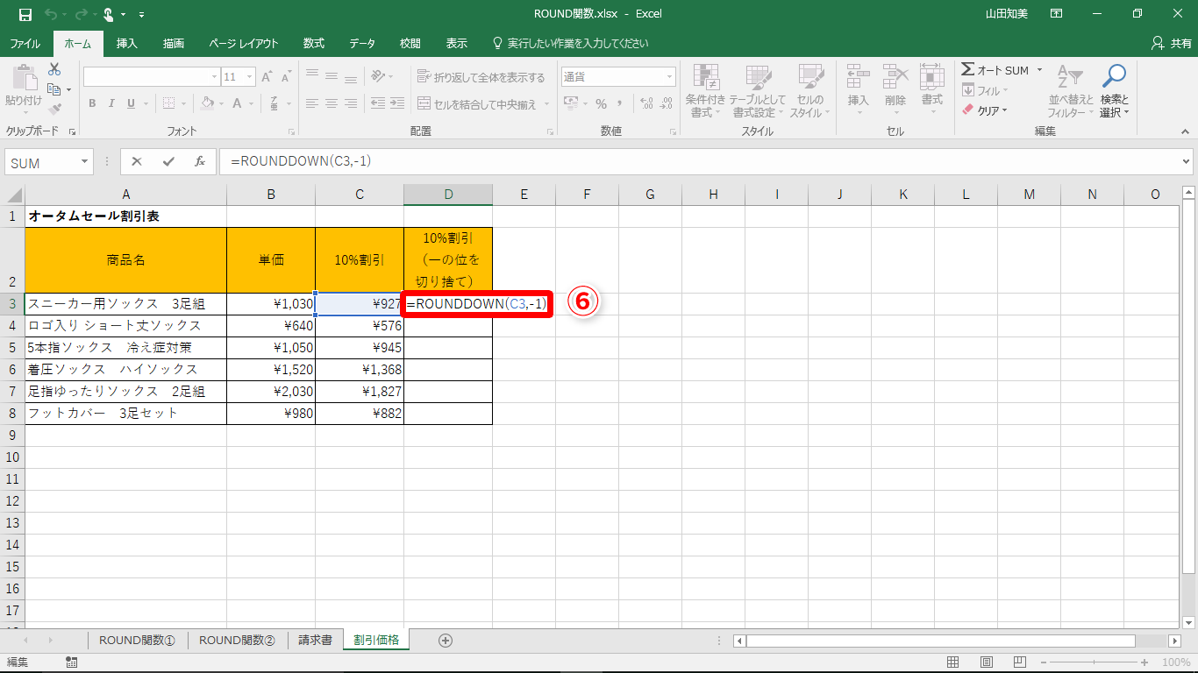The image size is (1198, 673).
Task: Add a new sheet with the plus icon
Action: pos(446,641)
